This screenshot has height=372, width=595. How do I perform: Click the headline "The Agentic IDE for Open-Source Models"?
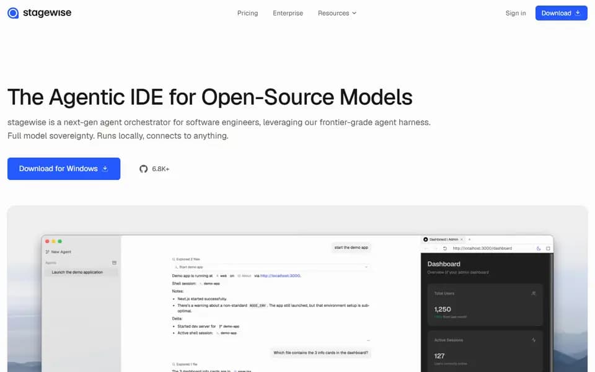point(210,97)
